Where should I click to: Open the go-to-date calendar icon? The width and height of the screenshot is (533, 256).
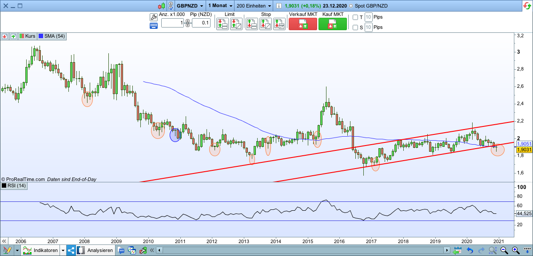458,250
